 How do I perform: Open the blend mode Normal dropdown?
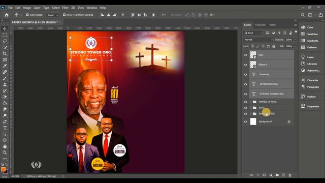[258, 40]
